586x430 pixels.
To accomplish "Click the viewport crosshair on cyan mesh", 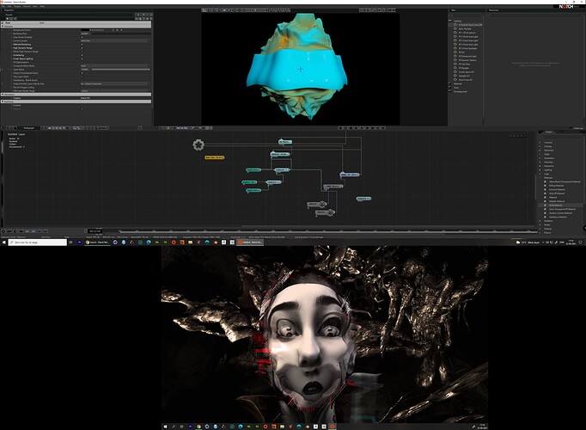I will coord(301,69).
